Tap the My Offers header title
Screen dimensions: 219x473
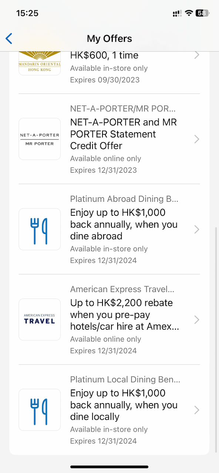[109, 38]
